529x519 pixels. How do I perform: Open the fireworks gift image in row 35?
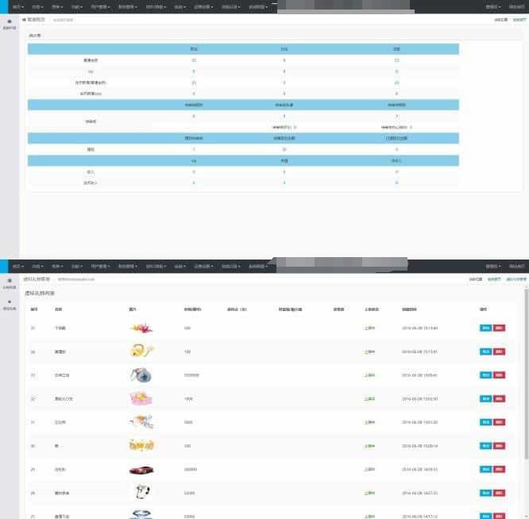141,328
